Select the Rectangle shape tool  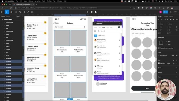click(x=16, y=12)
